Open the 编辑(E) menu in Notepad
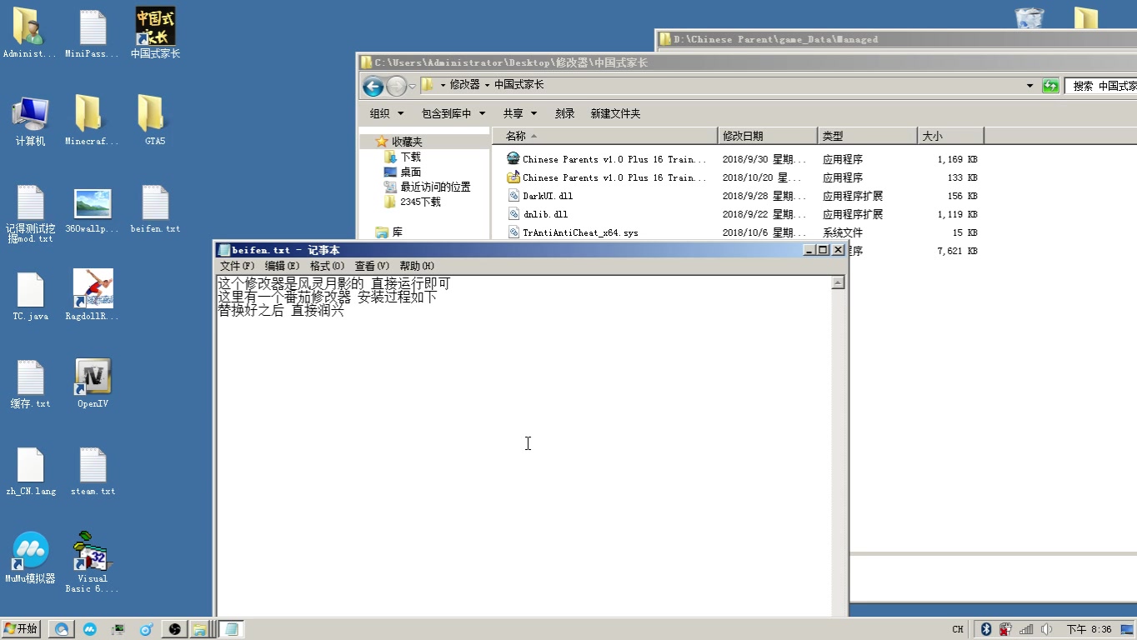Viewport: 1137px width, 640px height. pos(282,266)
